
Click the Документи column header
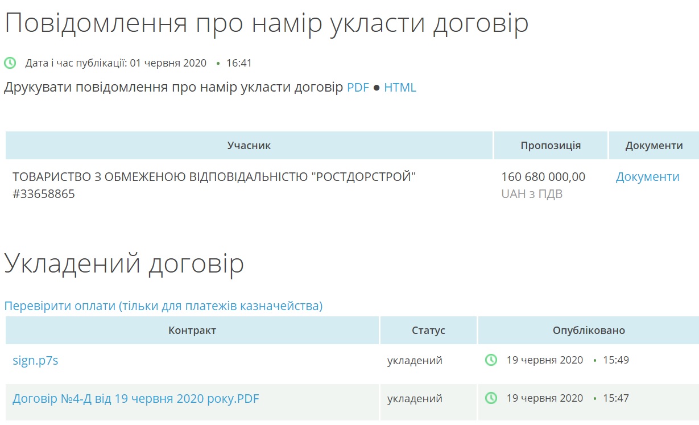(654, 146)
